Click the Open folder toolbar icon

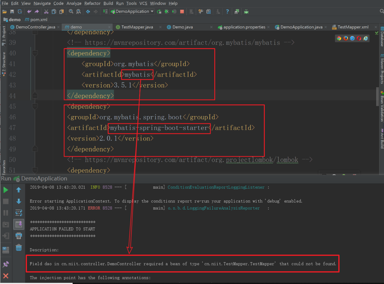coord(4,12)
